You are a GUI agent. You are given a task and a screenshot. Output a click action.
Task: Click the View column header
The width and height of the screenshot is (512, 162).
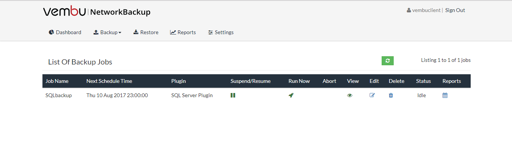pyautogui.click(x=353, y=81)
